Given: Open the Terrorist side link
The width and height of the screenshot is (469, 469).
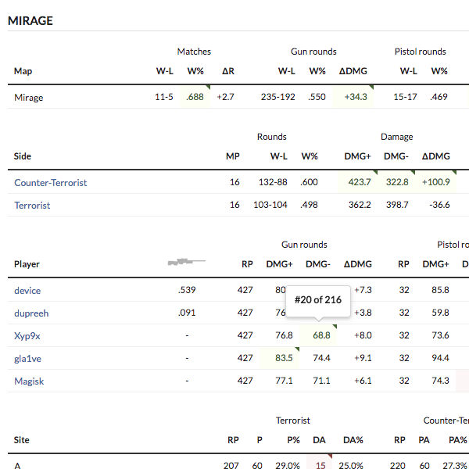Looking at the screenshot, I should click(32, 205).
